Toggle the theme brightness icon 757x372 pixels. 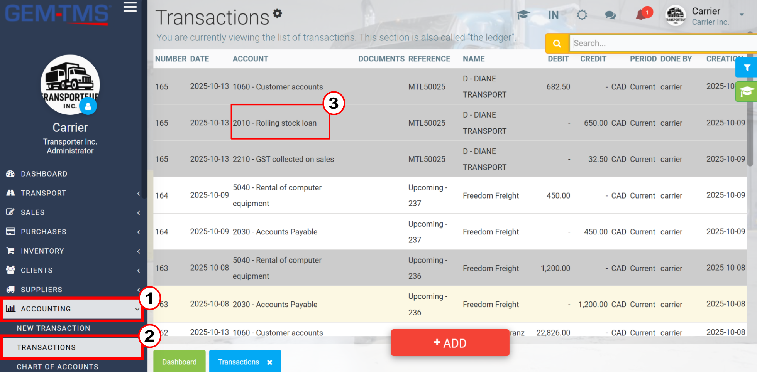coord(582,15)
